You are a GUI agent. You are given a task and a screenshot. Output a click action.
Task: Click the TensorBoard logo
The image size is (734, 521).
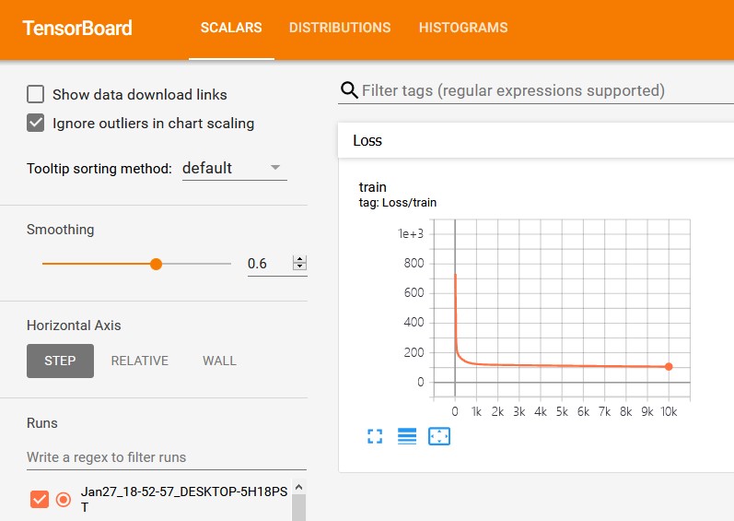[x=77, y=28]
